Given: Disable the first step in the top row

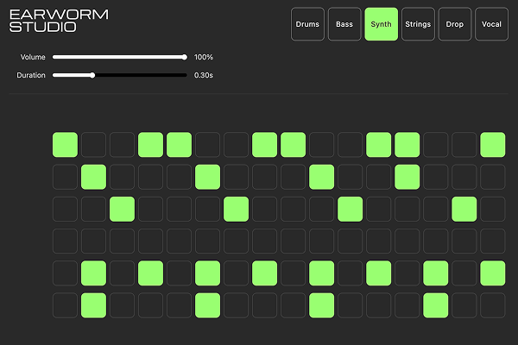Looking at the screenshot, I should (65, 144).
